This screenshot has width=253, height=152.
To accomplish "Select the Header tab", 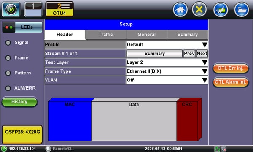I will coord(65,35).
